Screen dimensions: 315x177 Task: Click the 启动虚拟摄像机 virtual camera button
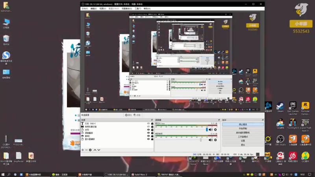tap(243, 133)
